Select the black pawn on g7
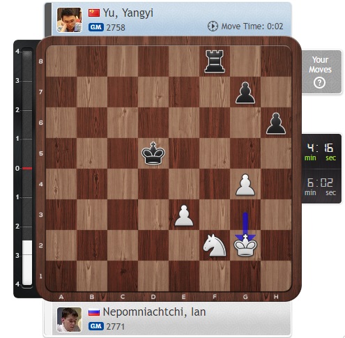 245,93
